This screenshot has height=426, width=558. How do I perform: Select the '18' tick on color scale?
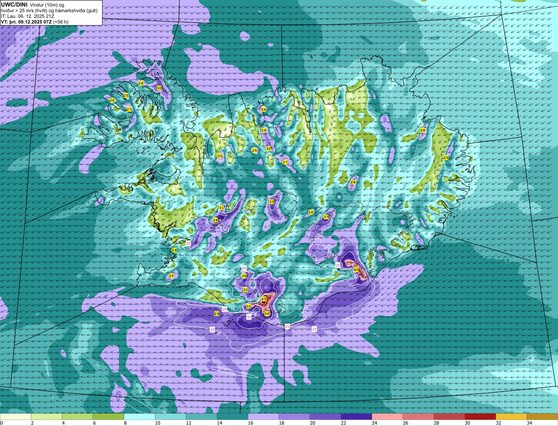[281, 423]
